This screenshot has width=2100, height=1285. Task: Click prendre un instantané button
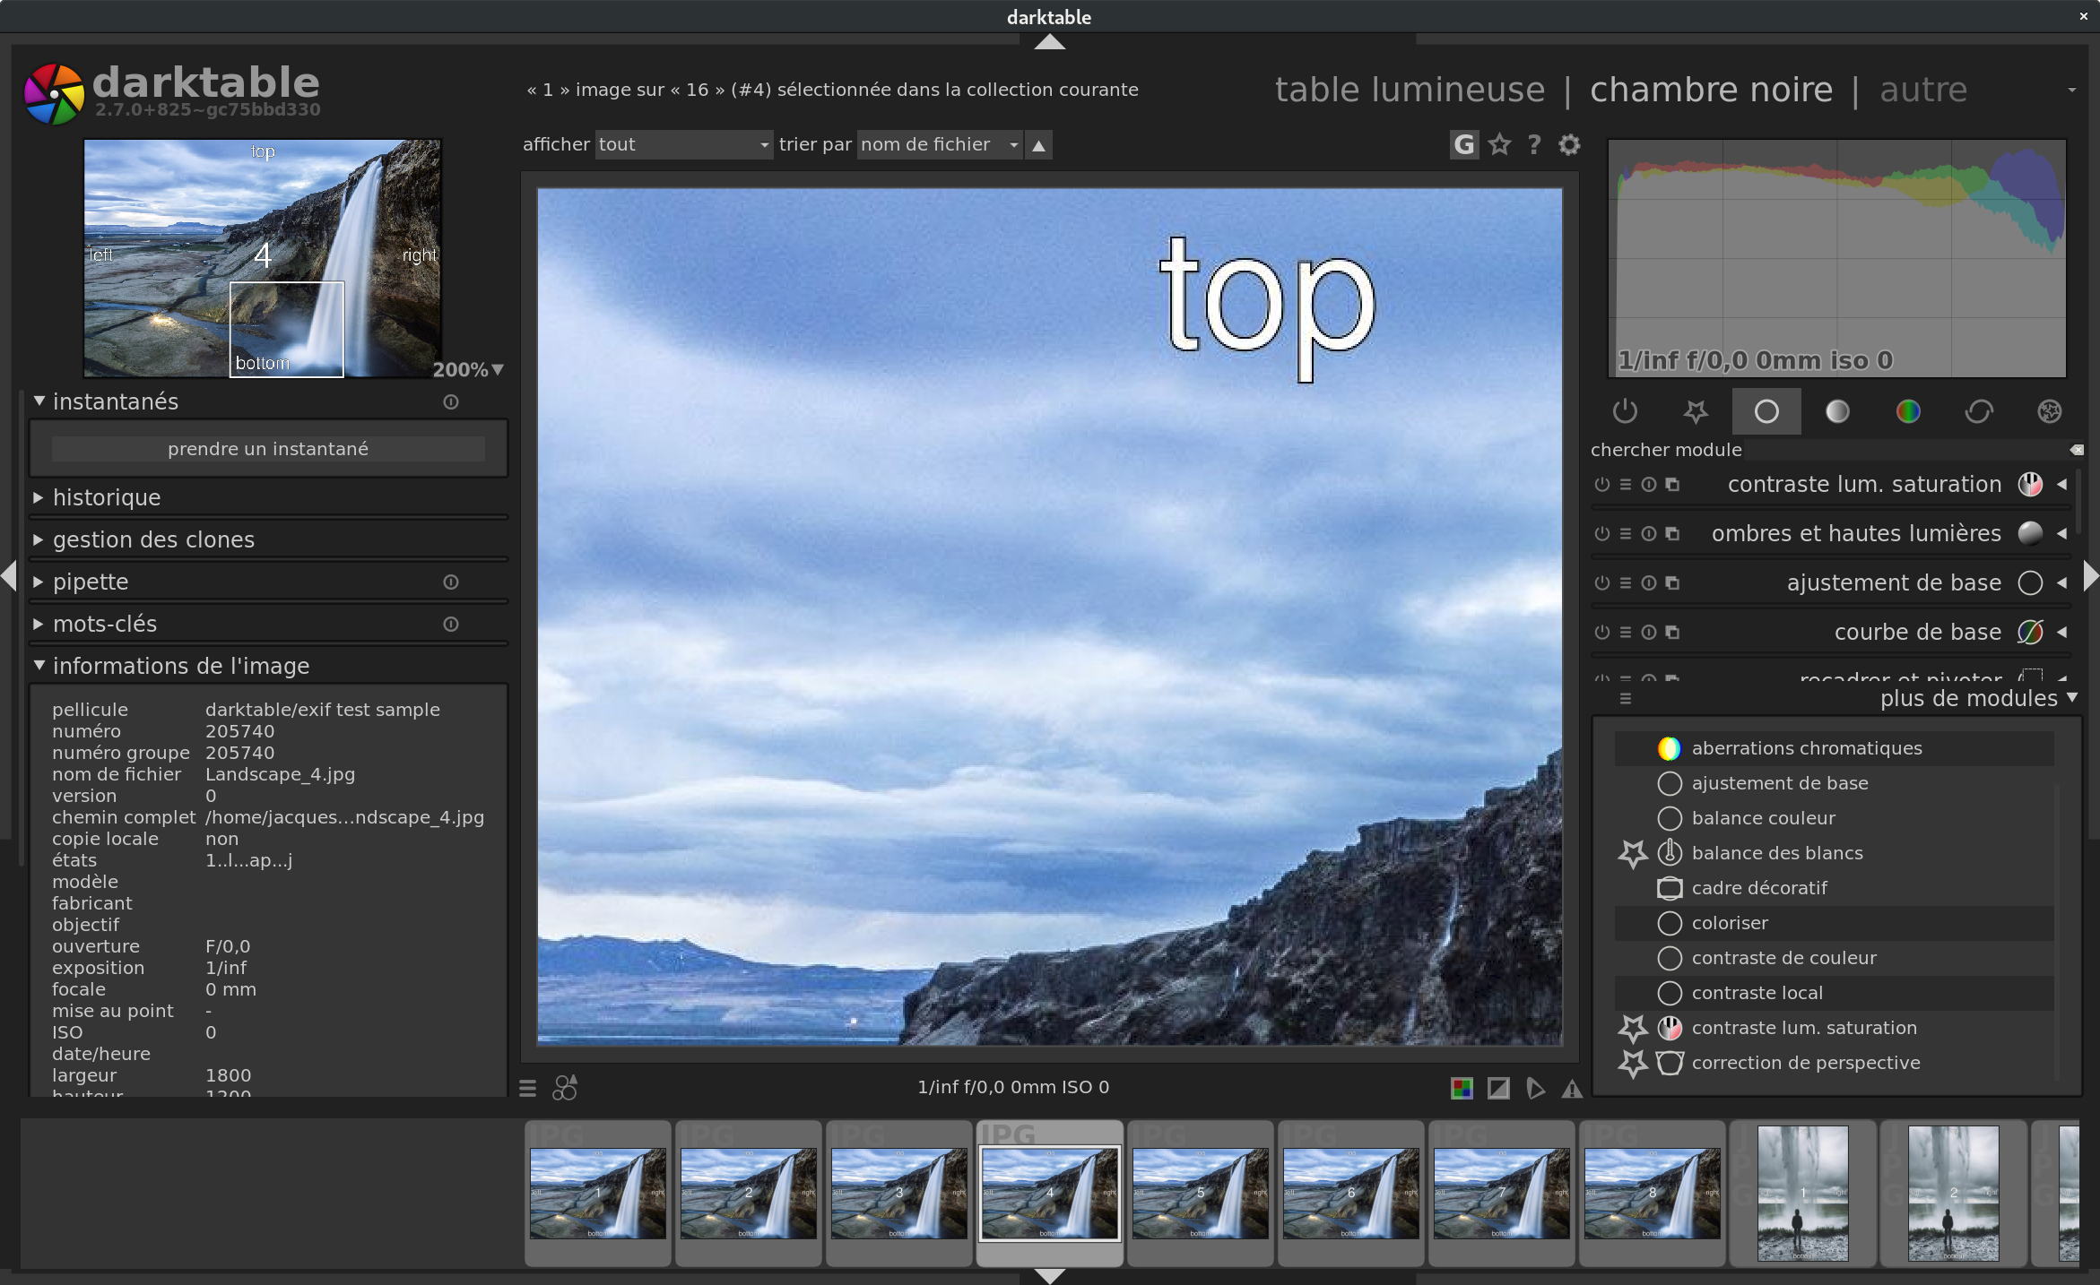[268, 449]
